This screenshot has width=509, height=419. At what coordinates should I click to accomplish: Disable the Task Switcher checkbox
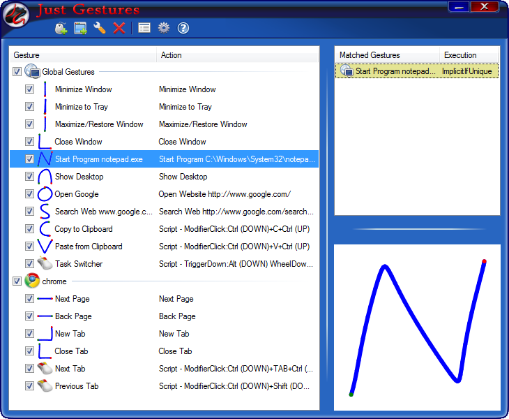tap(29, 264)
